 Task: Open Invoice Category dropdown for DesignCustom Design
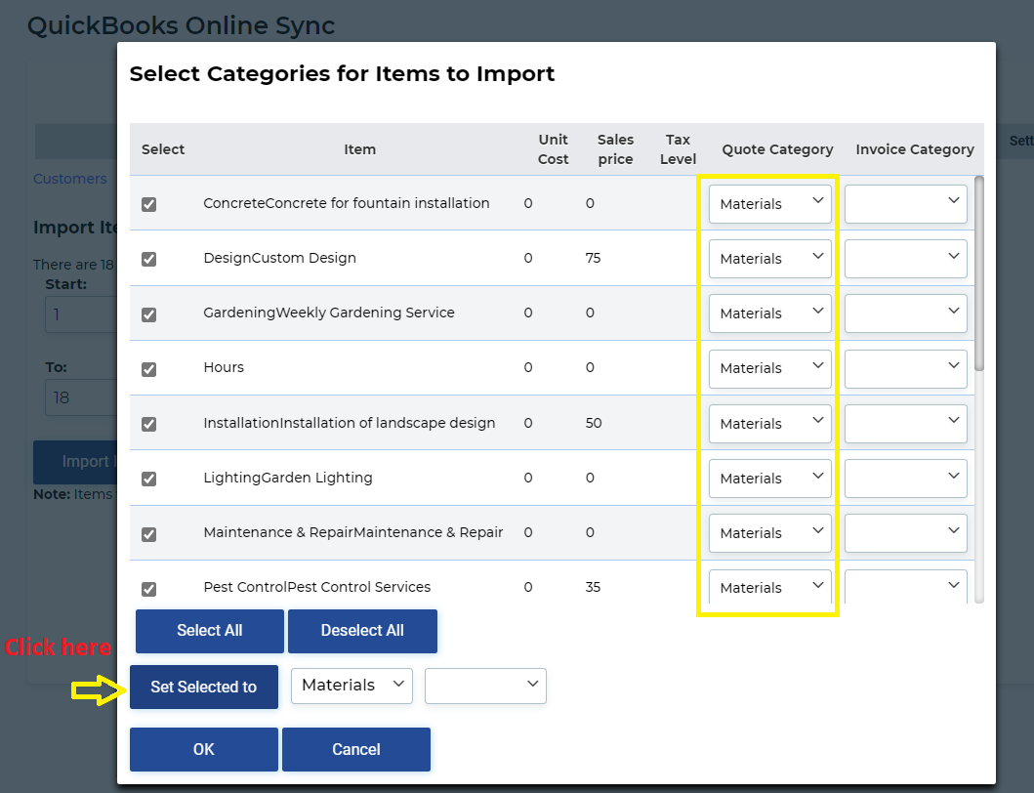pyautogui.click(x=905, y=259)
